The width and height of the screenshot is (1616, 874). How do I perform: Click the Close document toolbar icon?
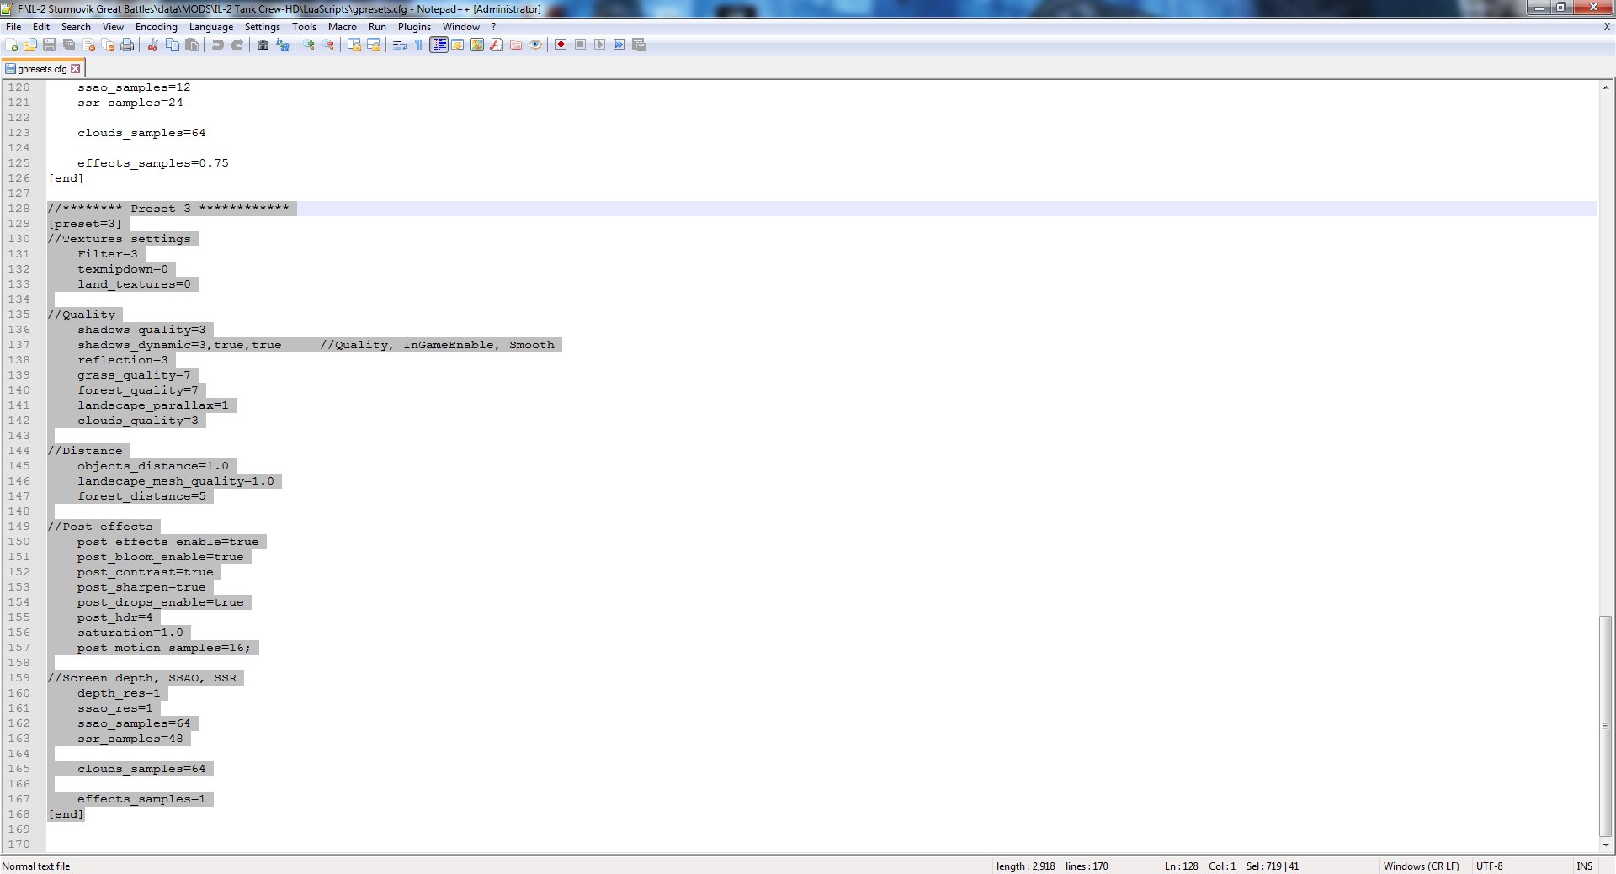88,45
